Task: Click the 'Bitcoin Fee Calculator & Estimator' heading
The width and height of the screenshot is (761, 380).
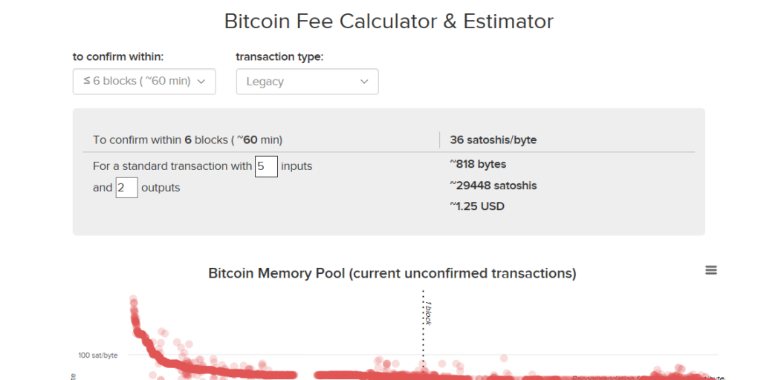Action: [389, 22]
